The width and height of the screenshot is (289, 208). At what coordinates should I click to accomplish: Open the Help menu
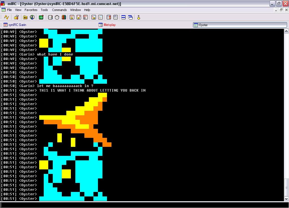(x=87, y=10)
